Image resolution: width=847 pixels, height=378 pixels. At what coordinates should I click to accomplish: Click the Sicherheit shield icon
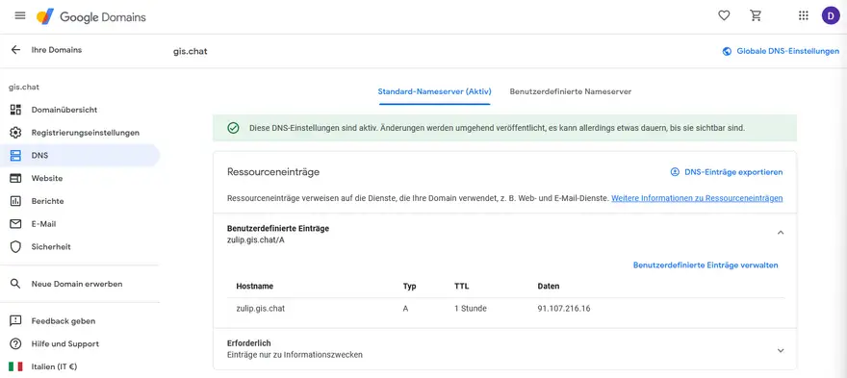pyautogui.click(x=15, y=247)
